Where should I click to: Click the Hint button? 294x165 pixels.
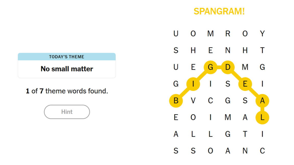(x=67, y=112)
